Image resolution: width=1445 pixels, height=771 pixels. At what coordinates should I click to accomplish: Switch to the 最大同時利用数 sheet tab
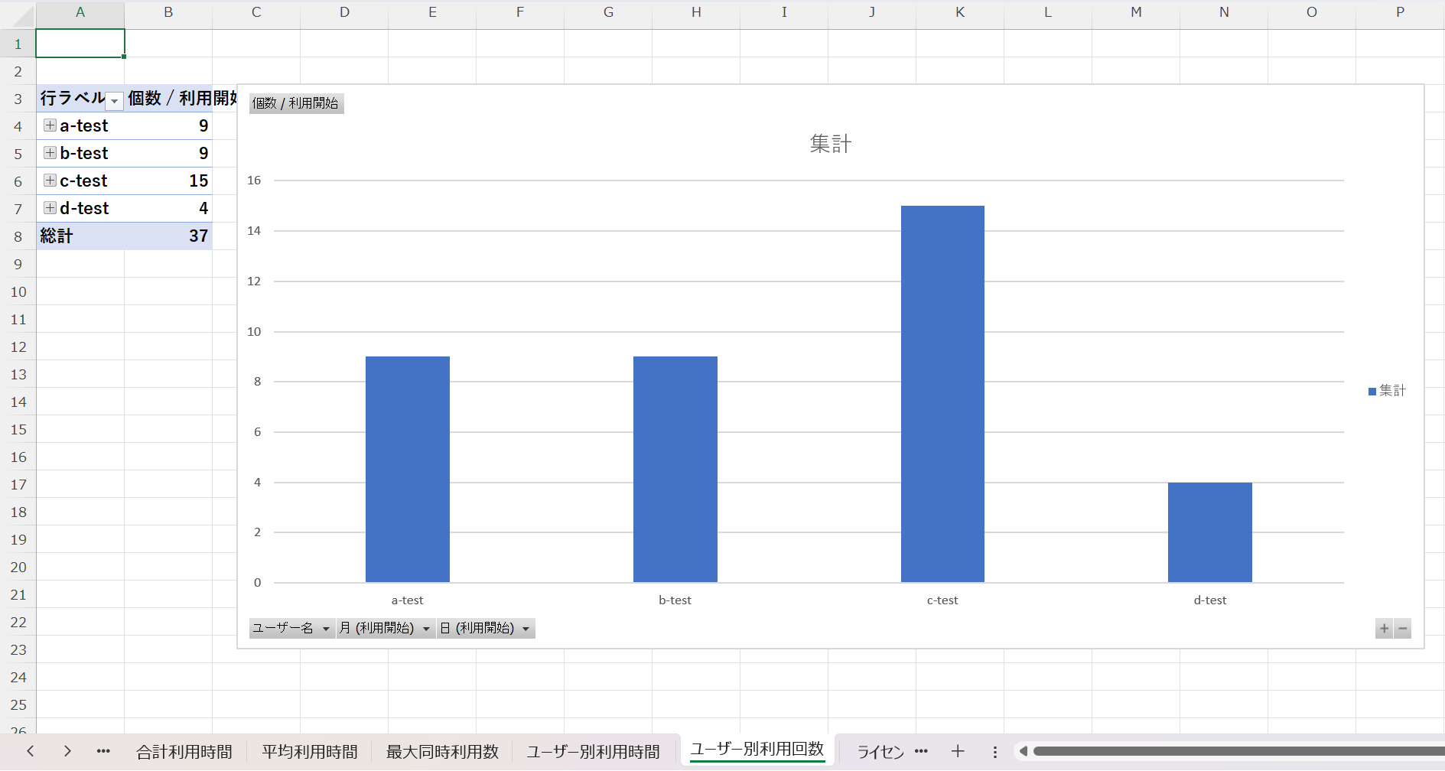click(442, 752)
